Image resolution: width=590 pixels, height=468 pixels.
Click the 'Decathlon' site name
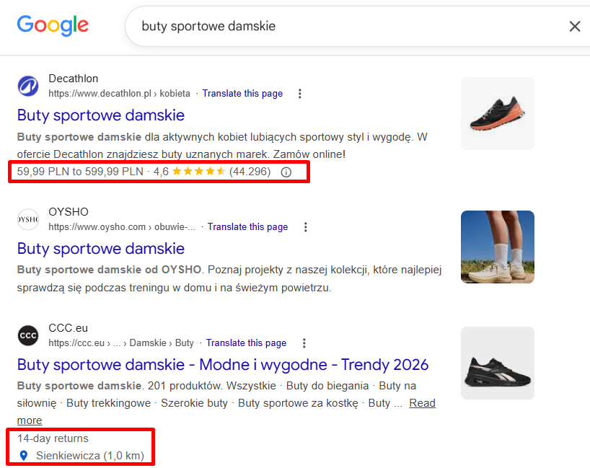click(74, 79)
